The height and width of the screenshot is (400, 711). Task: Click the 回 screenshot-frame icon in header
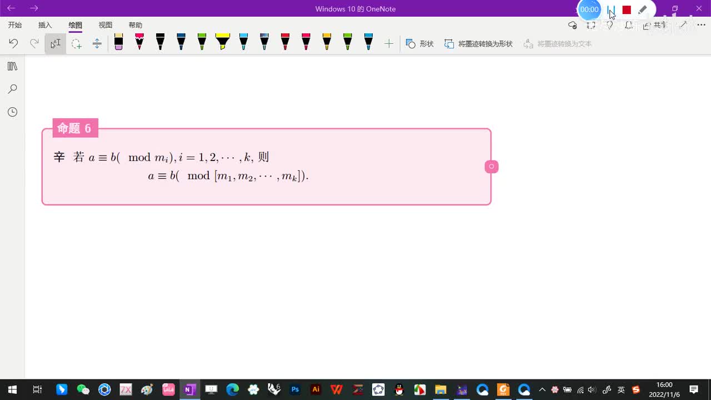coord(591,25)
